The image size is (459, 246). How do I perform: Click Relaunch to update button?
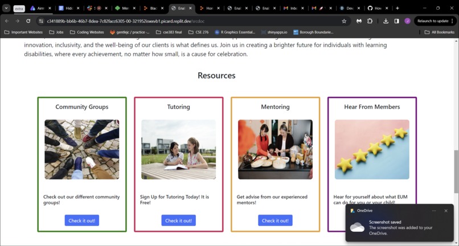coord(435,21)
